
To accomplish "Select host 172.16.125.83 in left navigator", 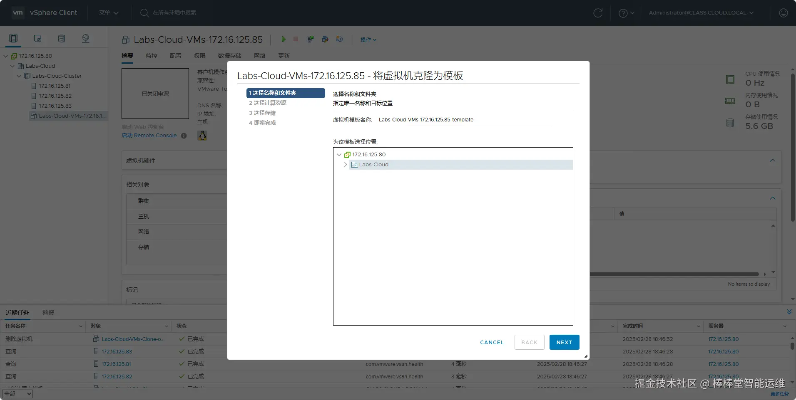I will click(x=55, y=106).
